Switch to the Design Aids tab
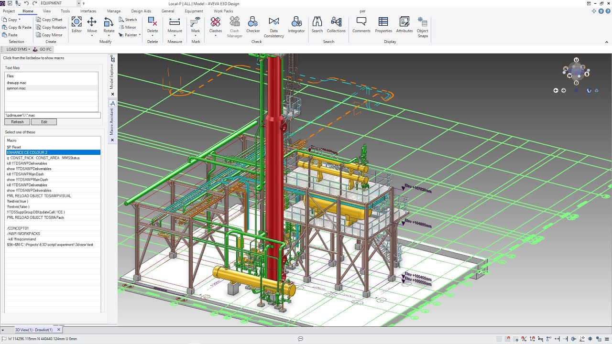The image size is (612, 344). tap(141, 11)
